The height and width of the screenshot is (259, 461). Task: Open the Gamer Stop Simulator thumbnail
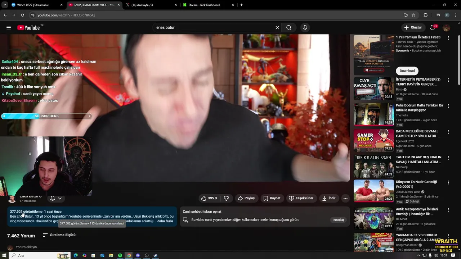tap(374, 140)
